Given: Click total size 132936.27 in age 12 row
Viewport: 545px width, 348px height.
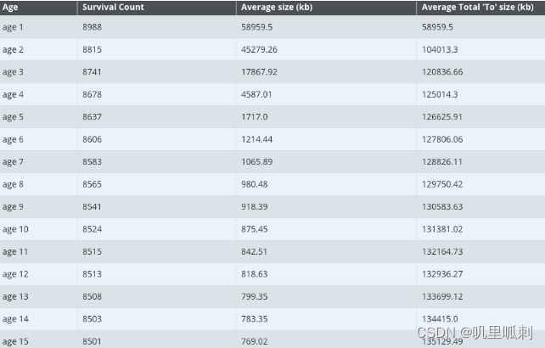Looking at the screenshot, I should click(x=442, y=274).
